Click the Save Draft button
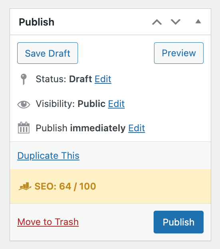Image resolution: width=220 pixels, height=249 pixels. [48, 53]
